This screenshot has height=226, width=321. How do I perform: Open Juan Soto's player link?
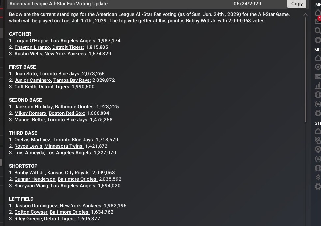coord(26,74)
